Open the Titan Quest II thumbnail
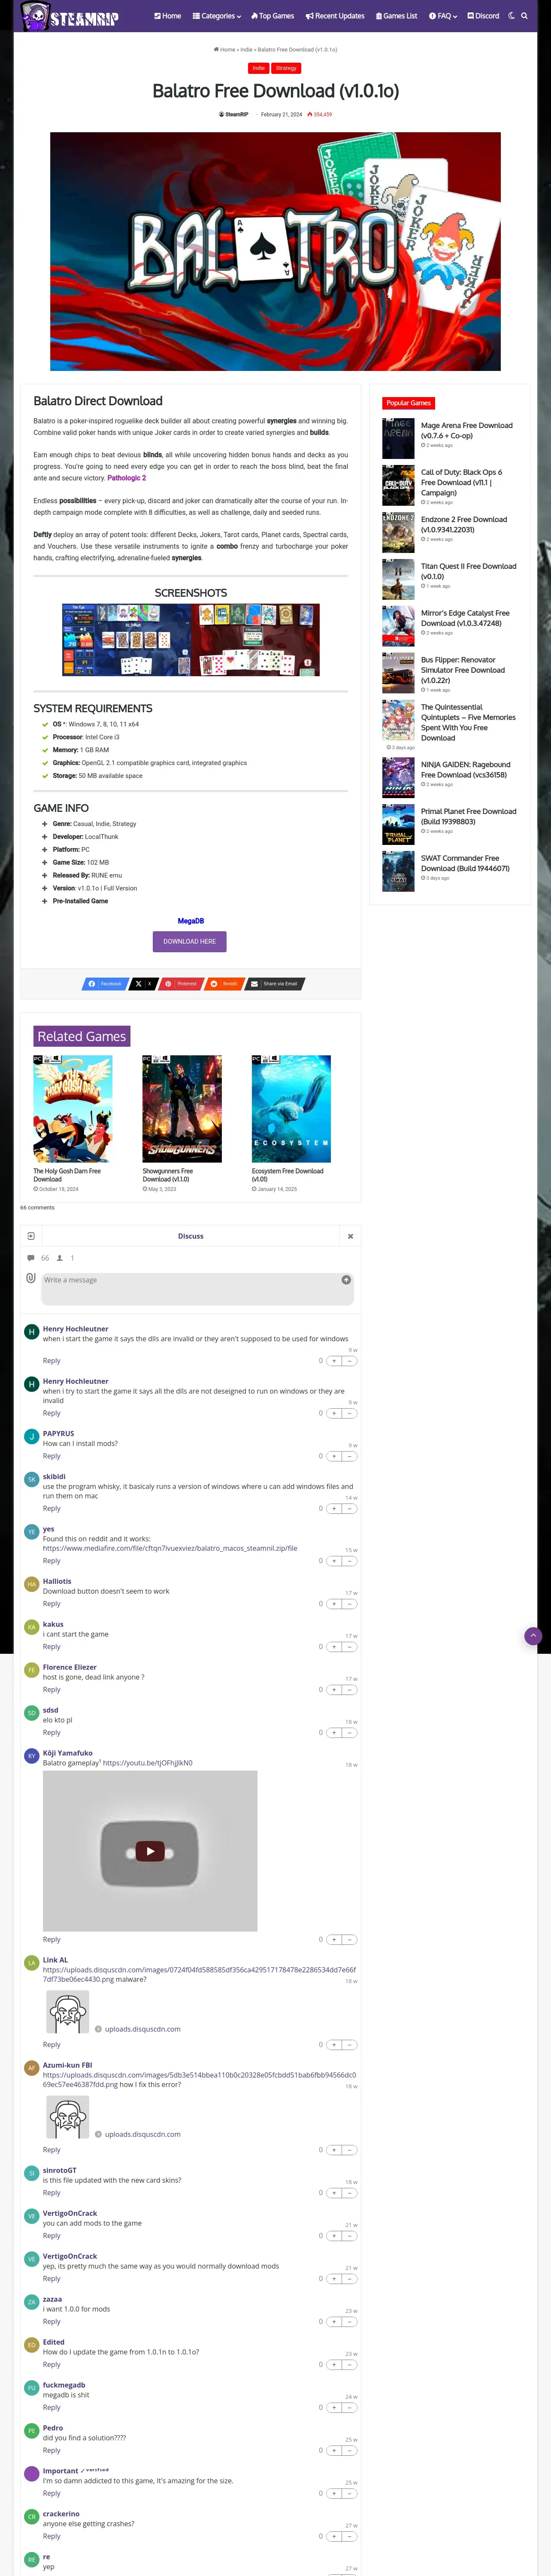The width and height of the screenshot is (551, 2576). pos(398,579)
